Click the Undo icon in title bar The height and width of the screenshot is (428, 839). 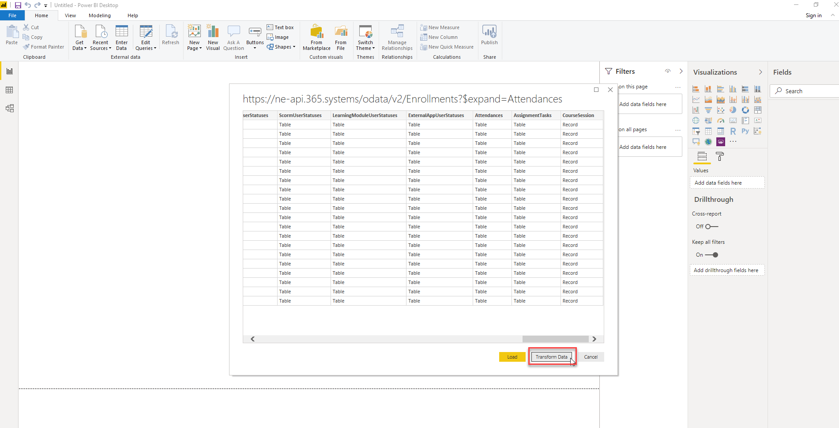pyautogui.click(x=28, y=5)
